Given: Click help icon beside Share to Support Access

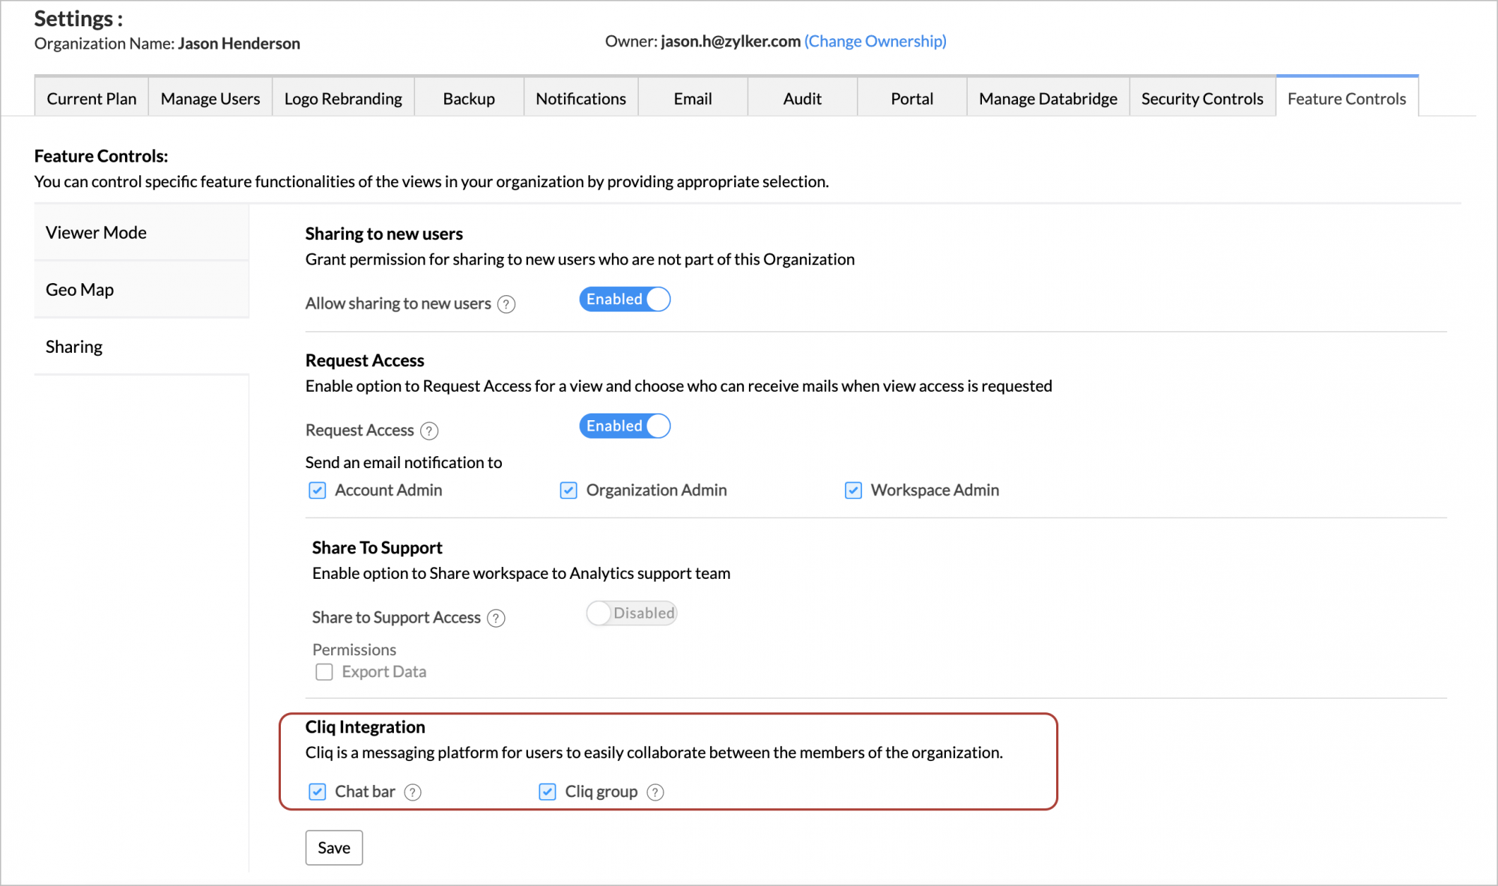Looking at the screenshot, I should click(x=496, y=618).
